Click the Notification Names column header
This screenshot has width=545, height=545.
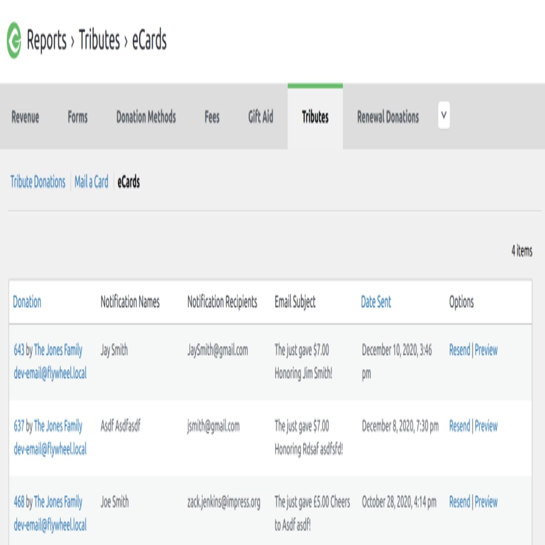click(130, 302)
